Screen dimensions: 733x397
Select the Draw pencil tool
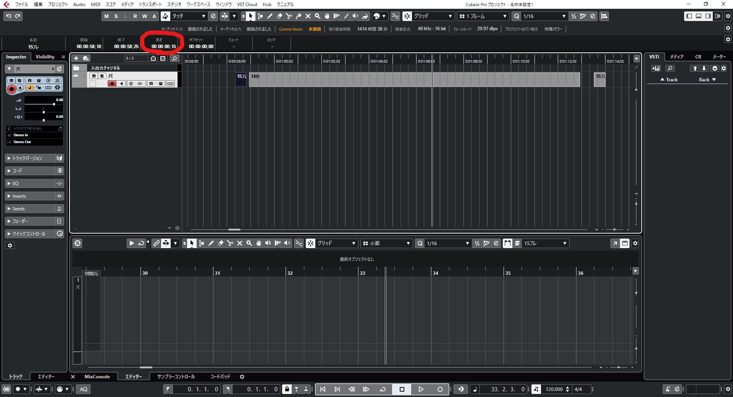tap(270, 16)
